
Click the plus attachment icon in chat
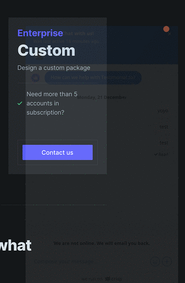coord(167,261)
